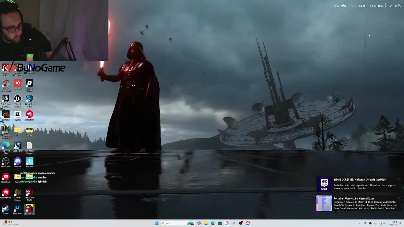The width and height of the screenshot is (404, 227).
Task: Open the fotolar folder on desktop
Action: click(29, 131)
